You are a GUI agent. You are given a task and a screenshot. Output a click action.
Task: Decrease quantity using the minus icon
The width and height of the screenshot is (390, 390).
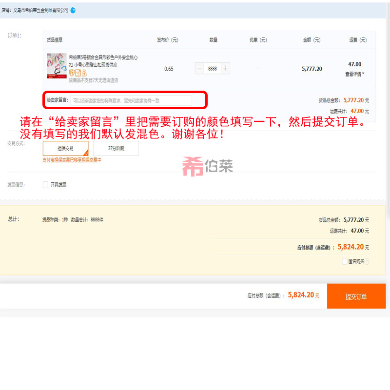199,68
